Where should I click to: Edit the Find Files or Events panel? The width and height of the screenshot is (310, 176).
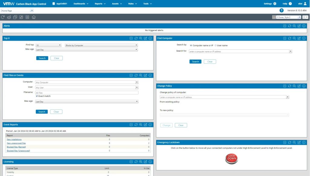[x=145, y=75]
